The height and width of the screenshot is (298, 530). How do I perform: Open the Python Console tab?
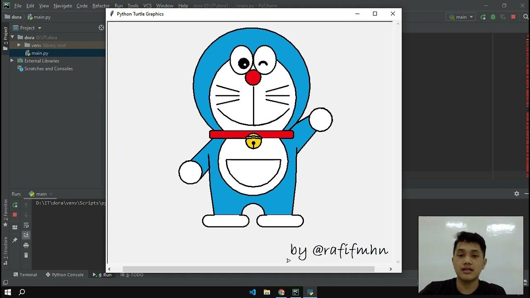tap(65, 275)
